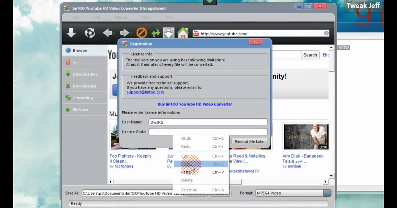The image size is (397, 208).
Task: Click the address bar URL field
Action: pos(261,33)
